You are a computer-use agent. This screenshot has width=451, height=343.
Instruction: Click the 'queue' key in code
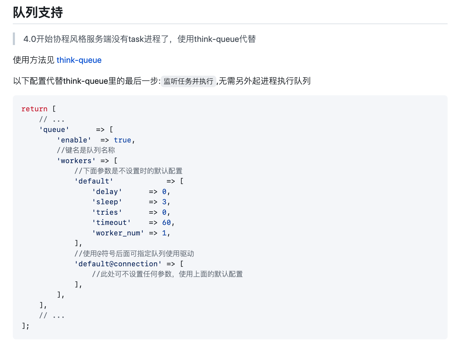point(54,130)
